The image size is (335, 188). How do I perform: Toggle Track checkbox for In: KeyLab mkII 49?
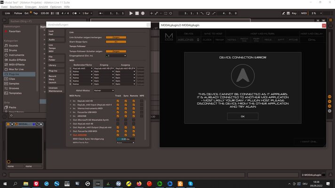[x=118, y=101]
